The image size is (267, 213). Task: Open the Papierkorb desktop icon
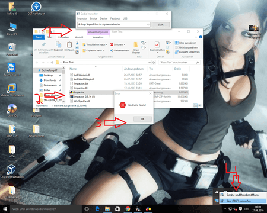pyautogui.click(x=12, y=49)
